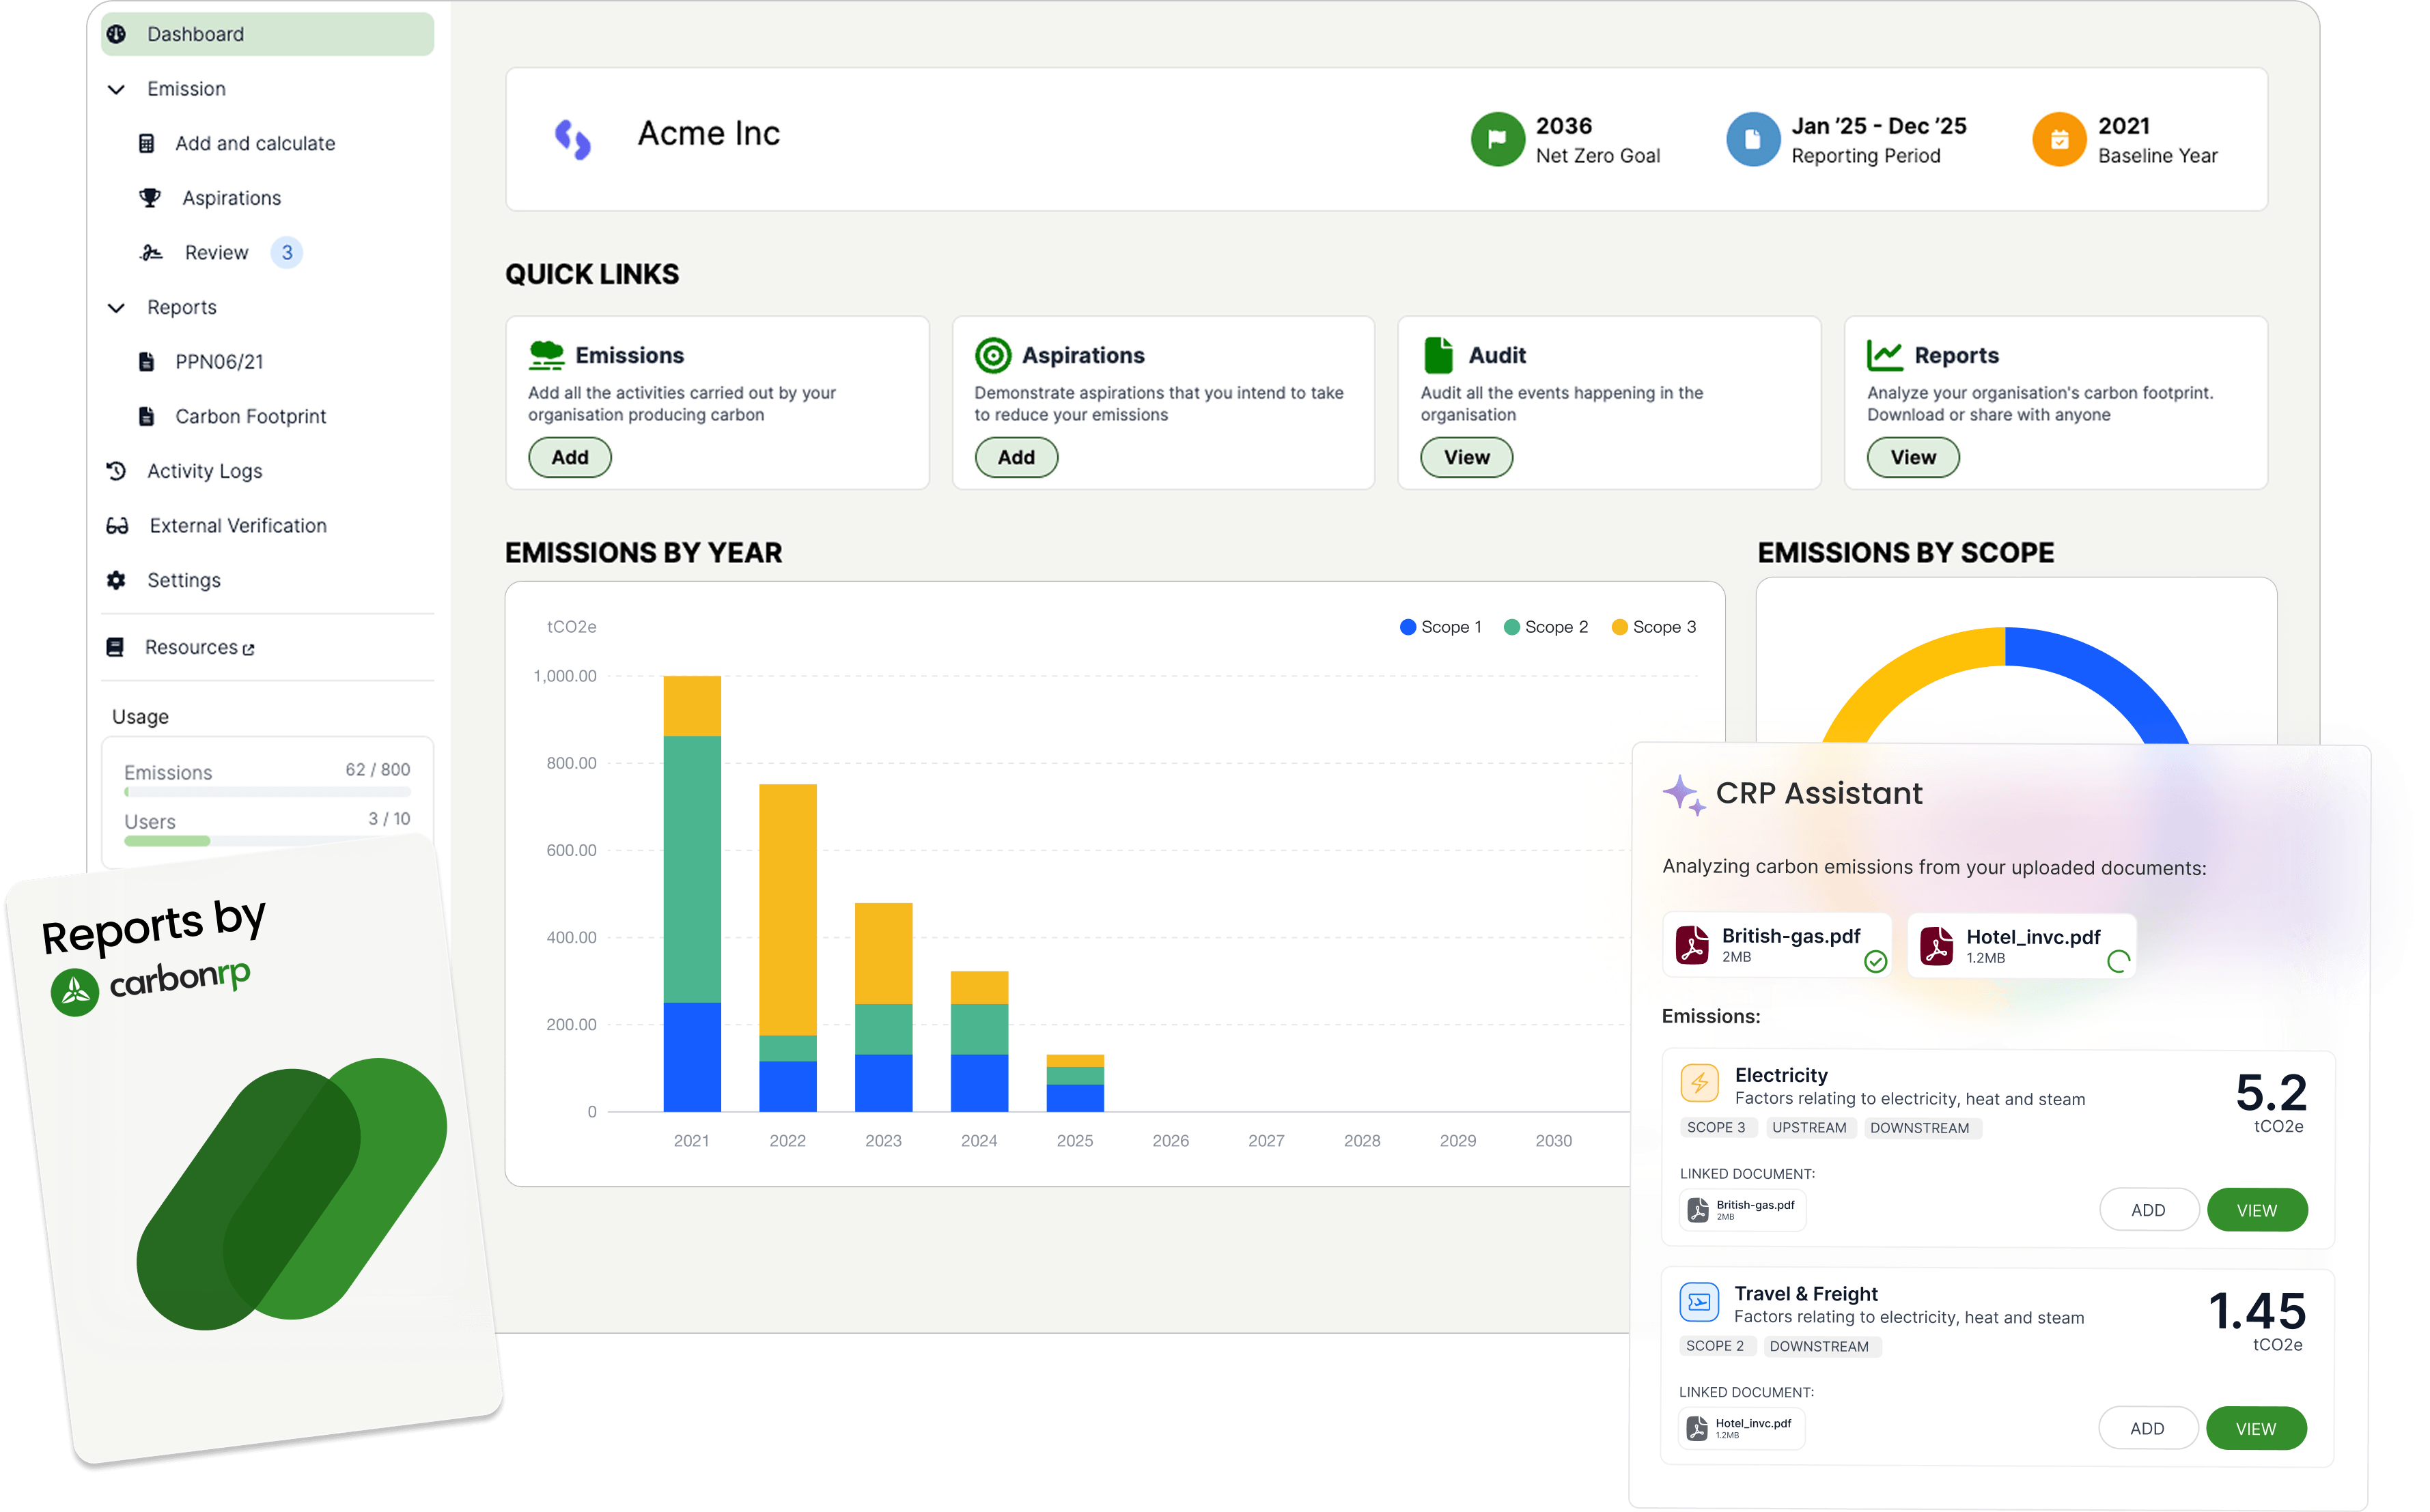Viewport: 2430px width, 1512px height.
Task: Click the green Net Zero Goal flag icon
Action: coord(1496,139)
